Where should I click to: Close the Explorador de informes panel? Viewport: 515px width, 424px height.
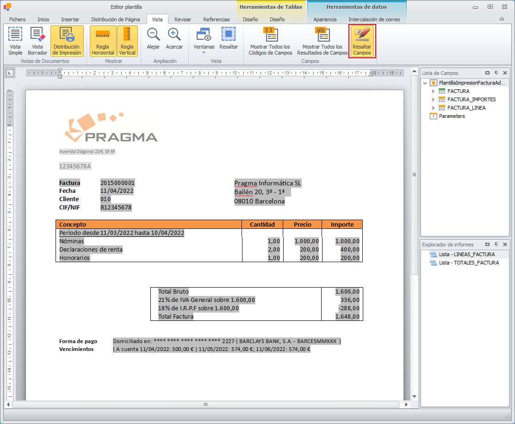click(505, 245)
